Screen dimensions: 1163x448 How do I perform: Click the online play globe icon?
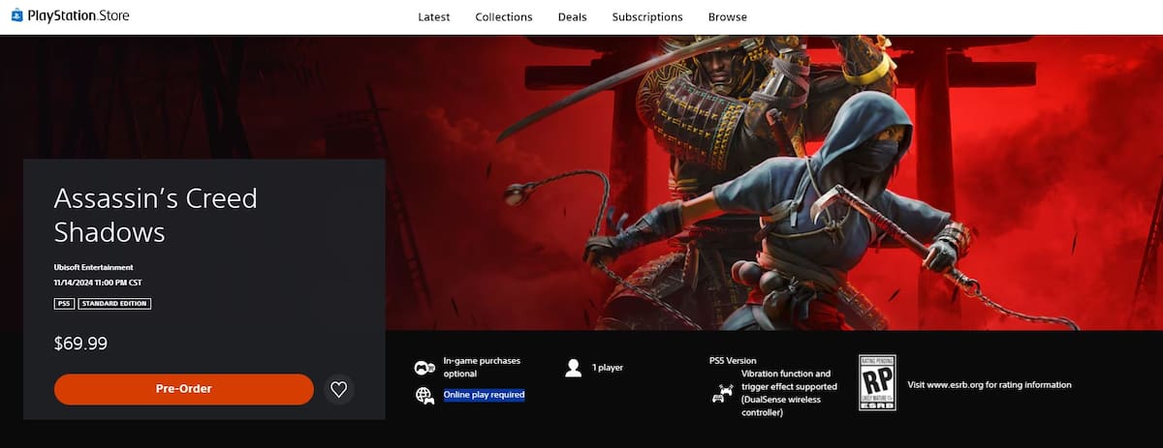pyautogui.click(x=424, y=395)
